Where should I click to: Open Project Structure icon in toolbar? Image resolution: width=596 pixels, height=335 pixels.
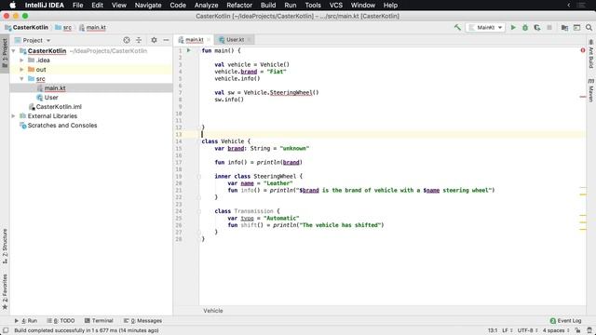pos(564,27)
